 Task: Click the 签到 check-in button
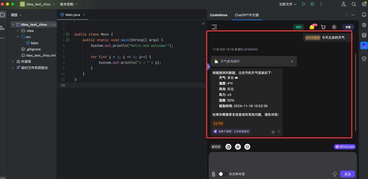pos(299,27)
